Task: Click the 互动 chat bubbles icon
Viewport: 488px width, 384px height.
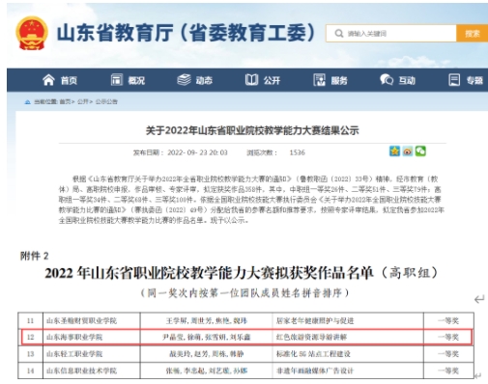Action: (x=387, y=80)
